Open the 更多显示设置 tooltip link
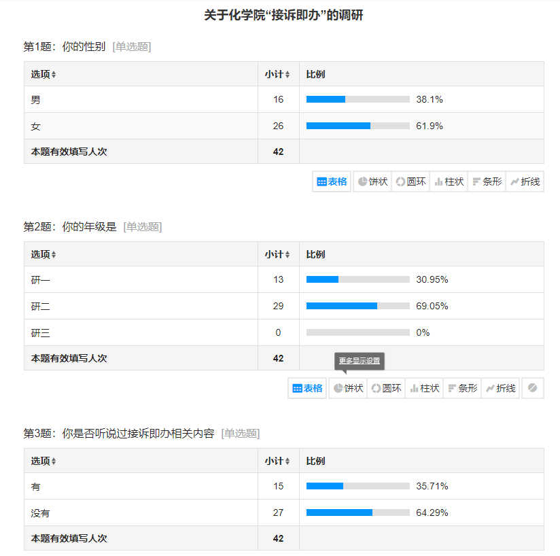The width and height of the screenshot is (560, 556). tap(360, 361)
